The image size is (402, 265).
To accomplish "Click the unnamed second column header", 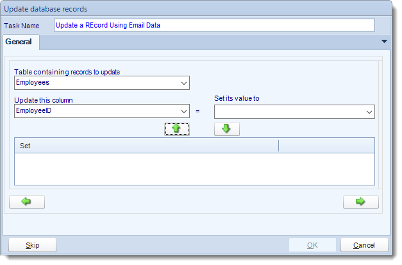I will point(326,146).
